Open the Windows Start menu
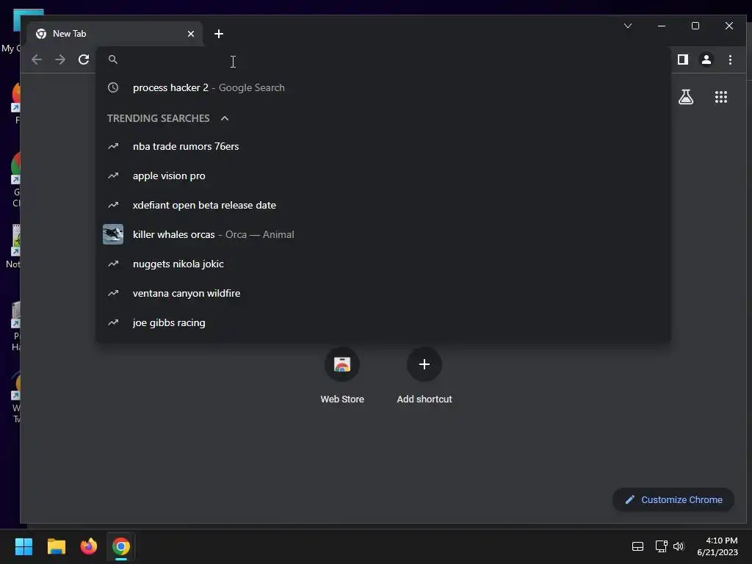This screenshot has width=752, height=564. pyautogui.click(x=23, y=546)
